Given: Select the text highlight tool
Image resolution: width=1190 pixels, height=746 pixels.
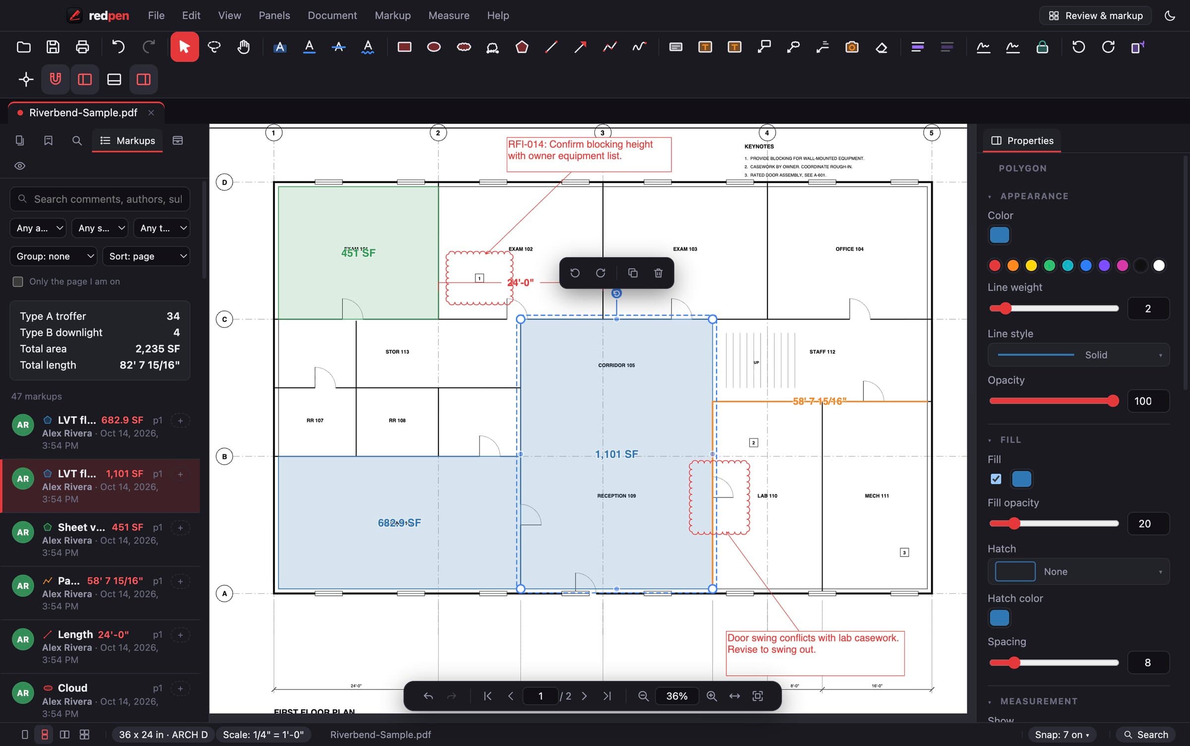Looking at the screenshot, I should (280, 47).
